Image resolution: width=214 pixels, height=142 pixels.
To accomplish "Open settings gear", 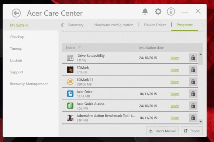I will click(x=158, y=11).
